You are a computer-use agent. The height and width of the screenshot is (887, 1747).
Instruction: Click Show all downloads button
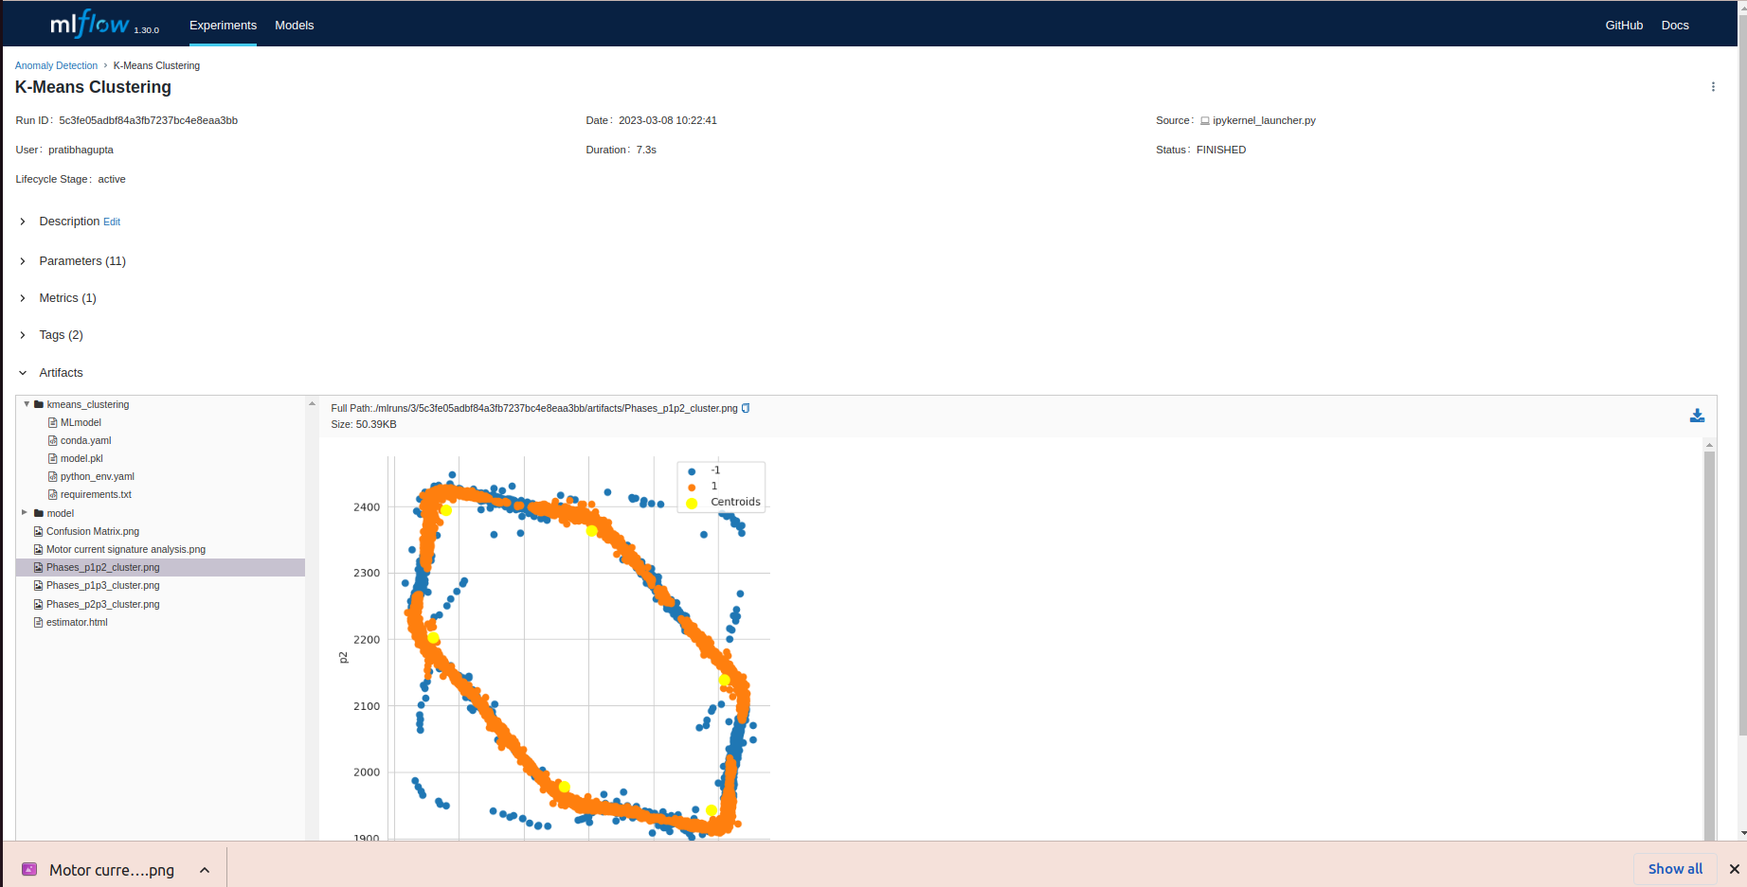click(1675, 869)
